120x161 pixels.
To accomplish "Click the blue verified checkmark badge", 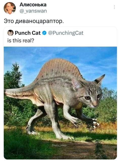I will tap(44, 33).
